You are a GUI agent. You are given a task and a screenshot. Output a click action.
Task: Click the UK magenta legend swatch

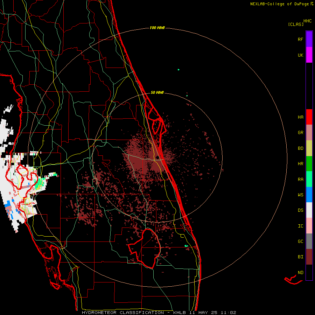[x=309, y=55]
